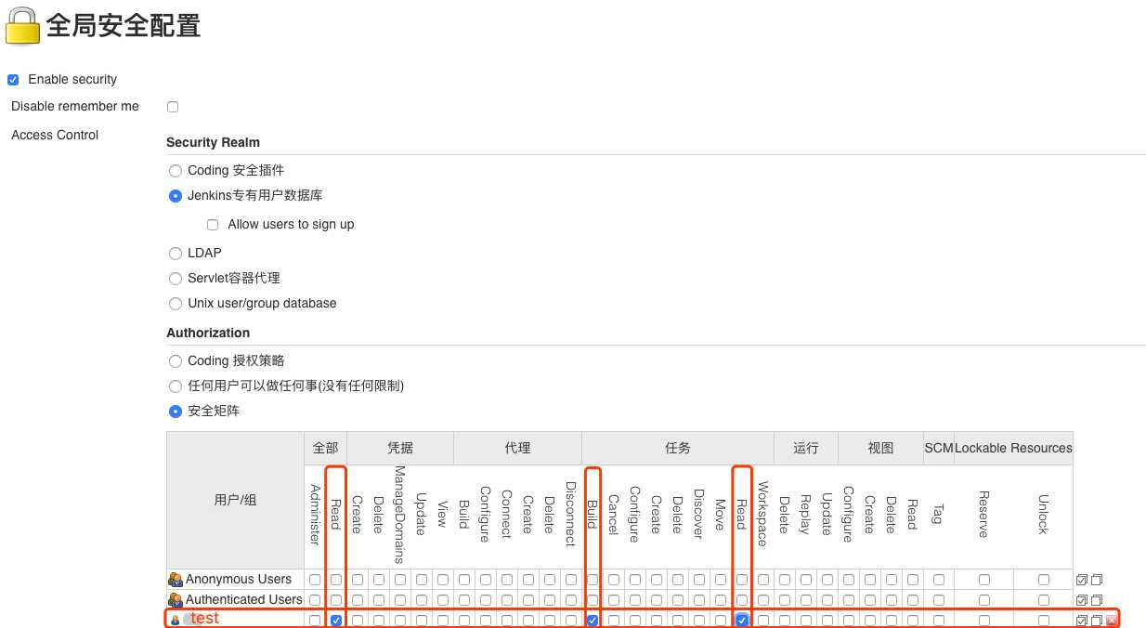Click unselect-all icon in Anonymous Users row
Viewport: 1146px width, 628px height.
1097,580
